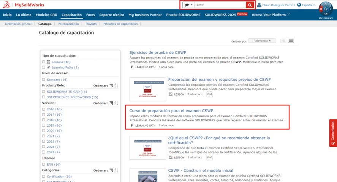
Task: Check the 2019 (16) version checkbox
Action: (x=44, y=125)
